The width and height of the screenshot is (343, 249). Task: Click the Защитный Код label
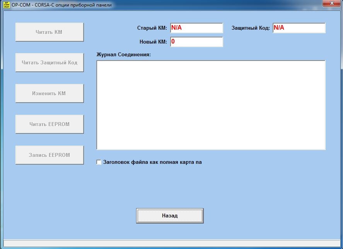251,28
